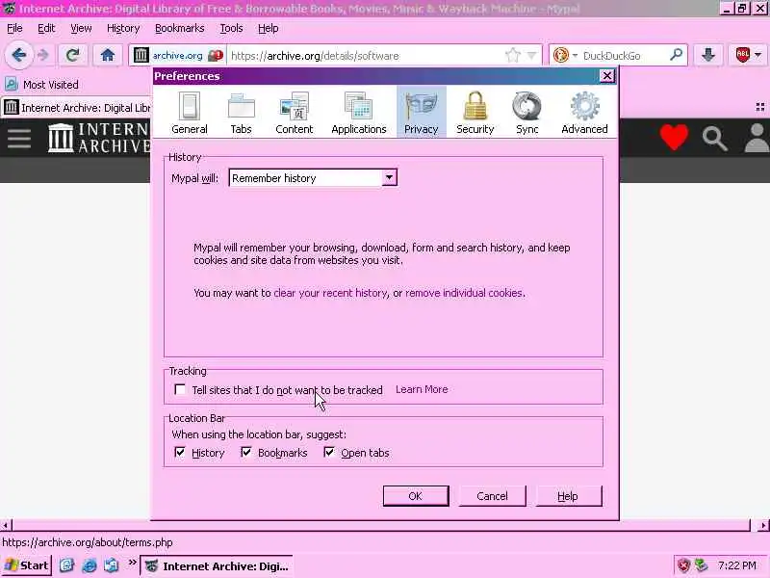The image size is (770, 578).
Task: Click the horizontal scrollbar left arrow
Action: click(6, 525)
